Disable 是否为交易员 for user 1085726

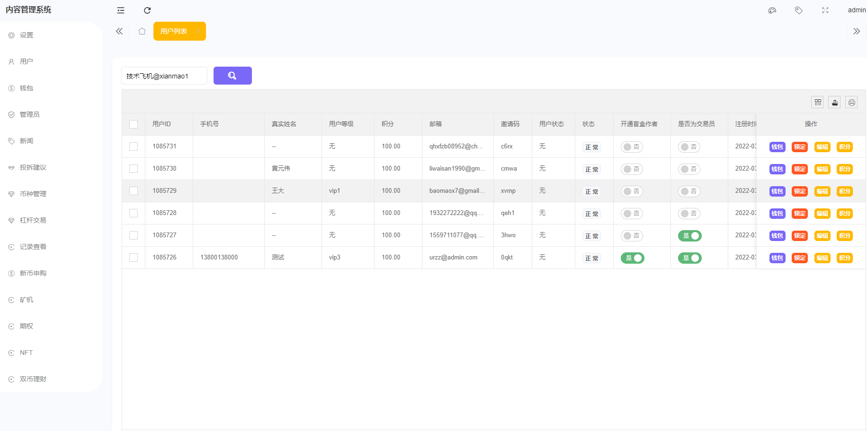click(690, 258)
